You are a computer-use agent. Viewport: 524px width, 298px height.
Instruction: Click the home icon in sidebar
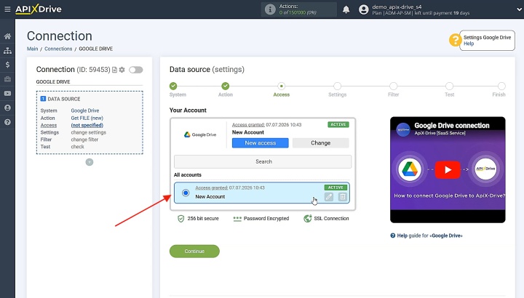tap(7, 36)
